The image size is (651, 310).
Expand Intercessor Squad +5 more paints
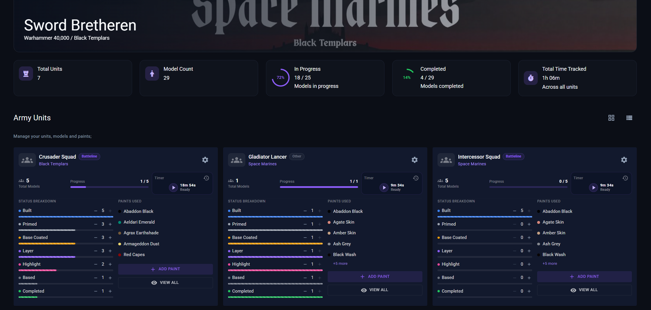550,264
